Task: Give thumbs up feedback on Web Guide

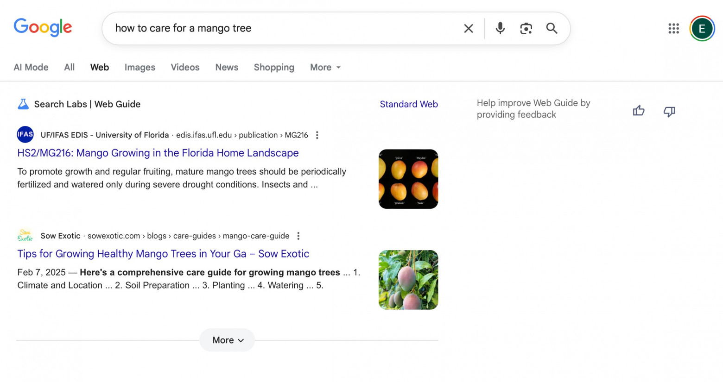Action: [639, 111]
